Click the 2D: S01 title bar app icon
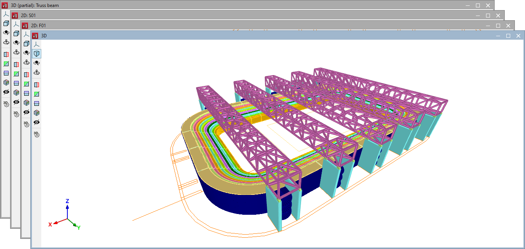 15,15
